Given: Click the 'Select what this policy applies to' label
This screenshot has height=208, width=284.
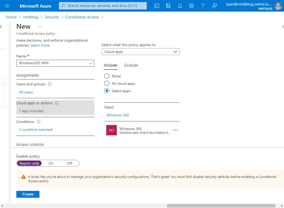Looking at the screenshot, I should 128,45.
